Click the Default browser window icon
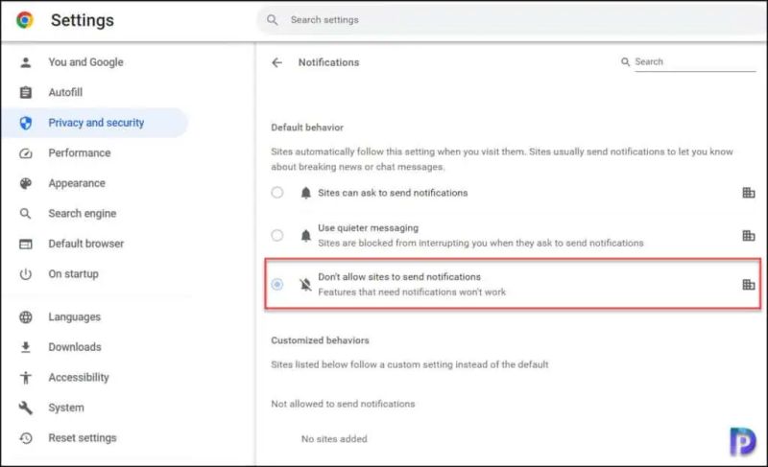 tap(26, 244)
